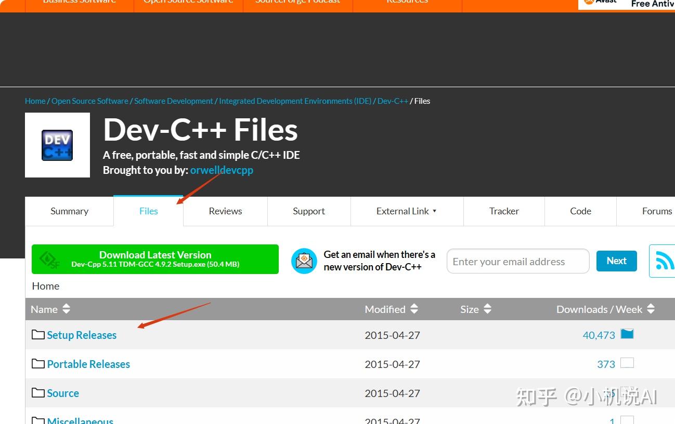Viewport: 675px width, 424px height.
Task: Check the box next to Portable Releases download count
Action: click(x=628, y=363)
